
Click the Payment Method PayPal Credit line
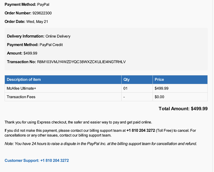[x=35, y=45]
